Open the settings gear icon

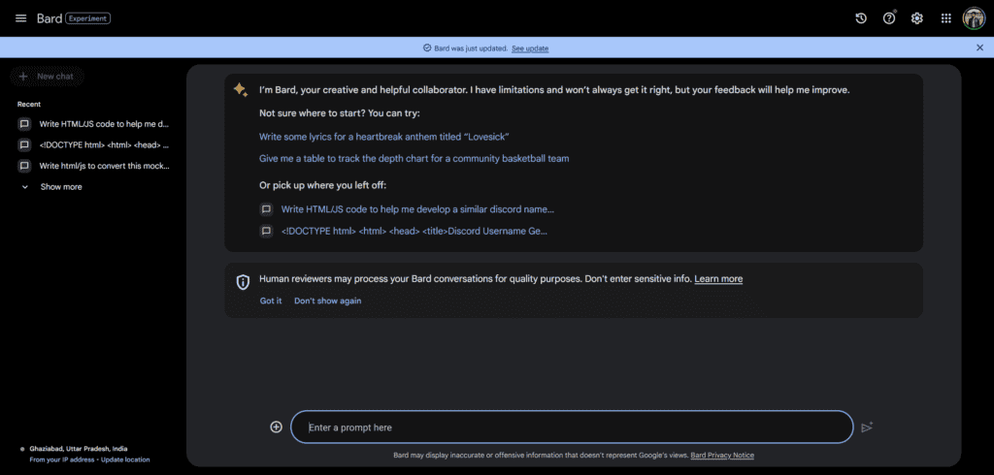pyautogui.click(x=916, y=18)
